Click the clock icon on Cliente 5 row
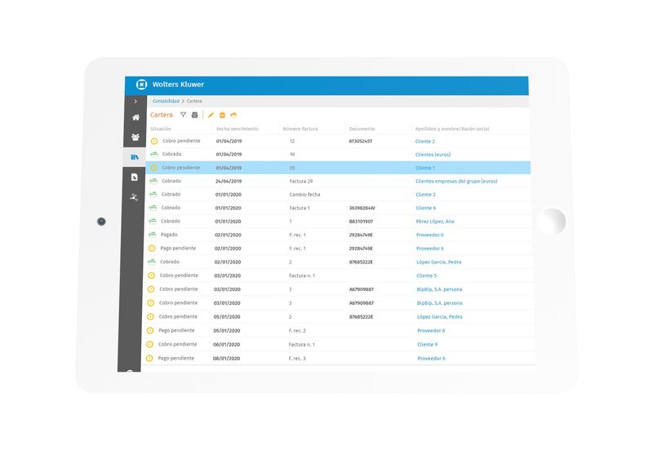 [x=152, y=276]
